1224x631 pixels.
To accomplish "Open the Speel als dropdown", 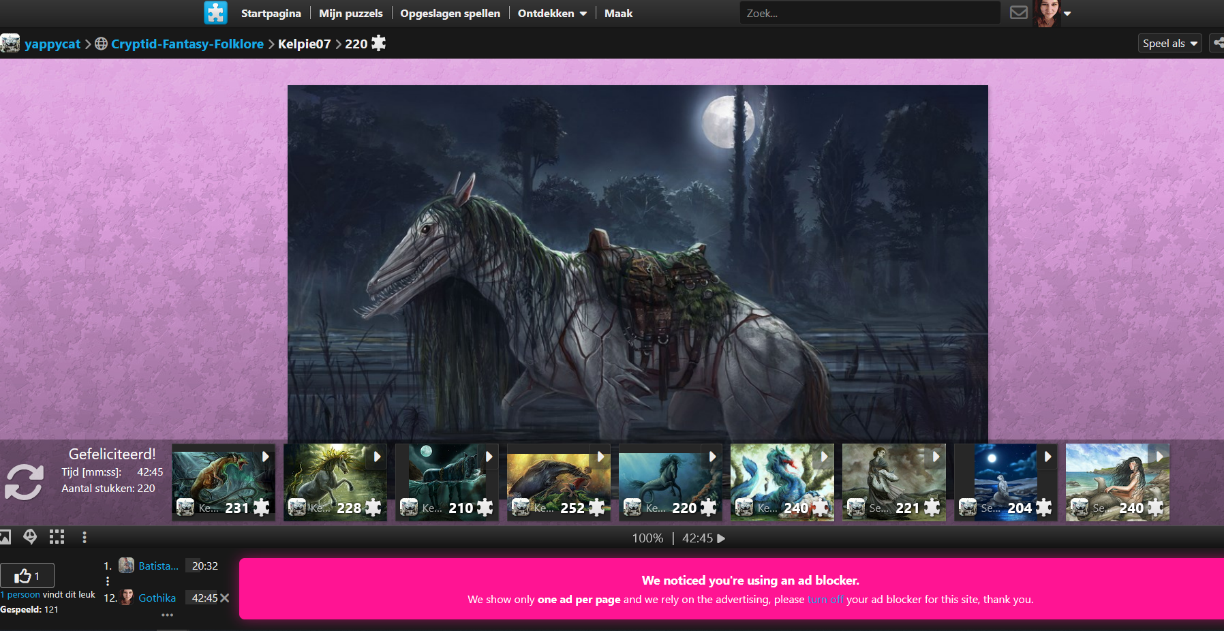I will click(1169, 43).
